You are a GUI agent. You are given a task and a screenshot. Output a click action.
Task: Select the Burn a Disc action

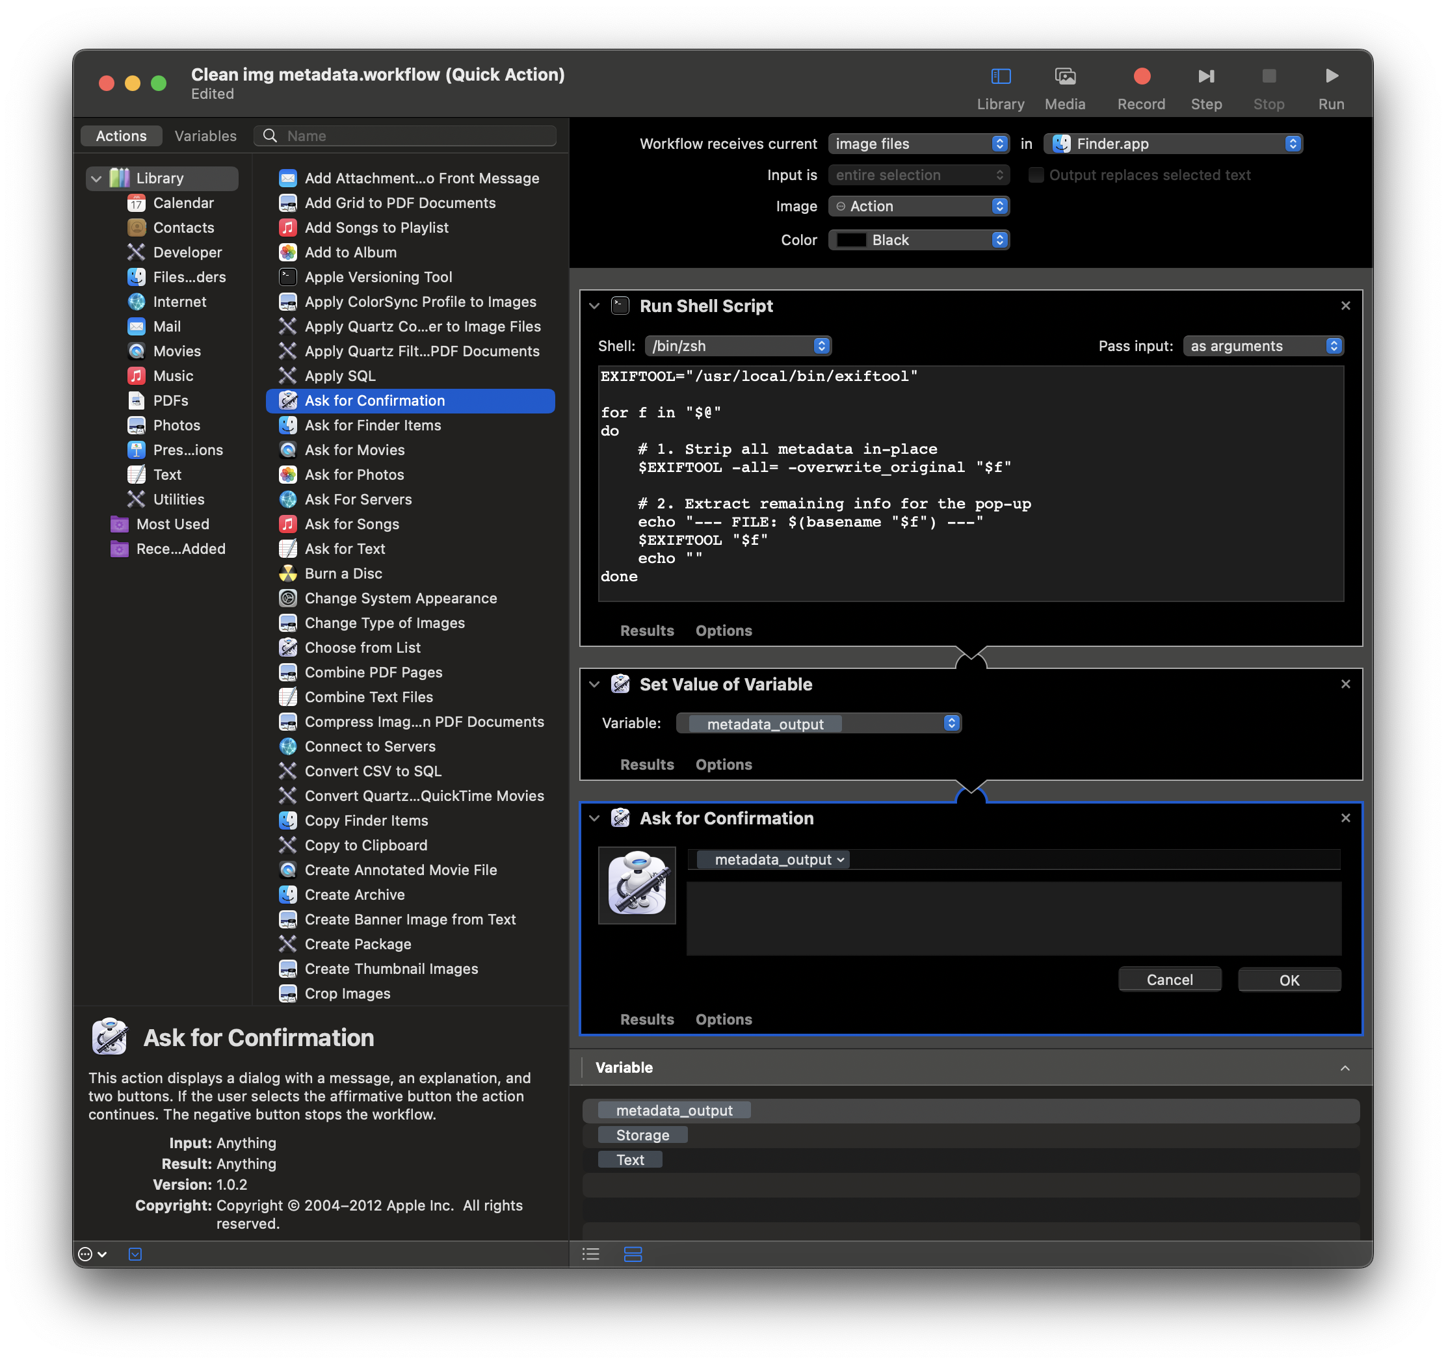[x=343, y=573]
